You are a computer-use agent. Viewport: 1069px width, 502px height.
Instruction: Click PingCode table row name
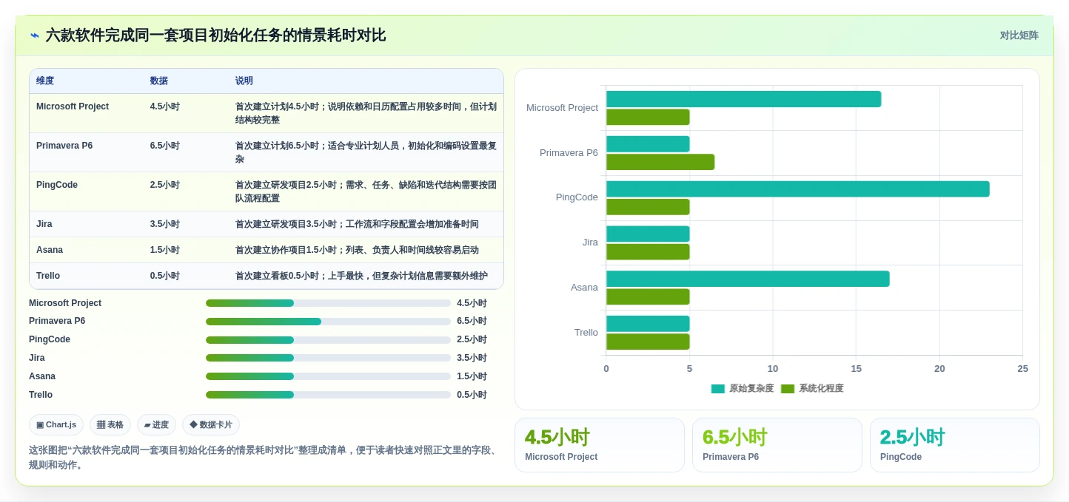pyautogui.click(x=57, y=185)
